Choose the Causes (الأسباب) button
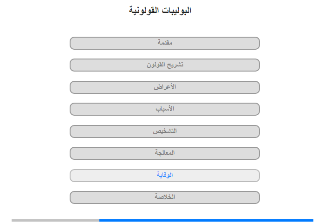 pyautogui.click(x=165, y=109)
